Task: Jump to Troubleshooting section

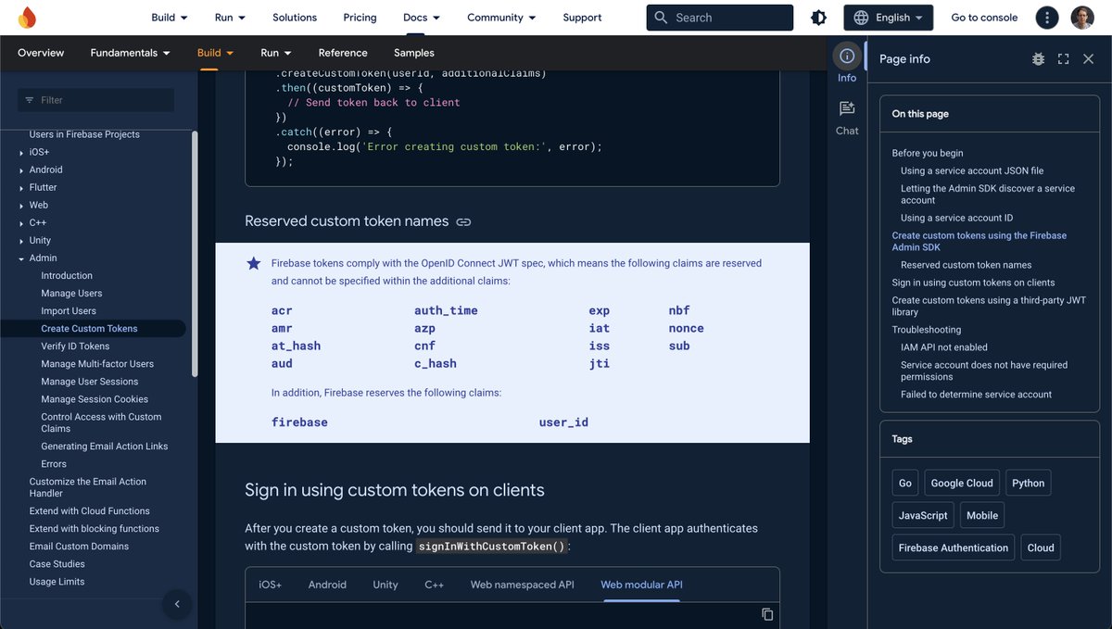Action: click(x=927, y=330)
